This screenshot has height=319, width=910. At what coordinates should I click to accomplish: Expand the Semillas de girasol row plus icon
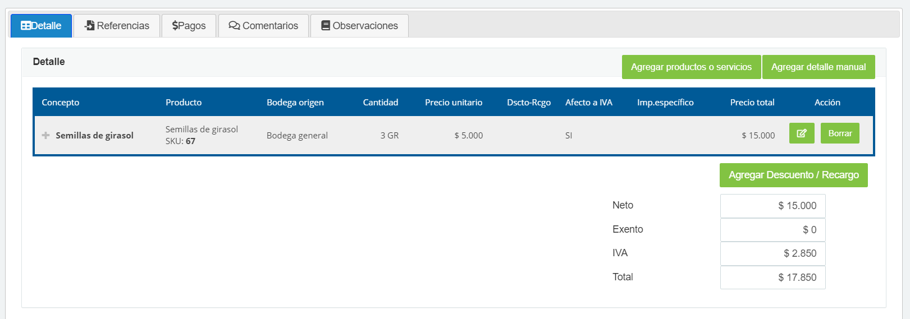[x=45, y=135]
